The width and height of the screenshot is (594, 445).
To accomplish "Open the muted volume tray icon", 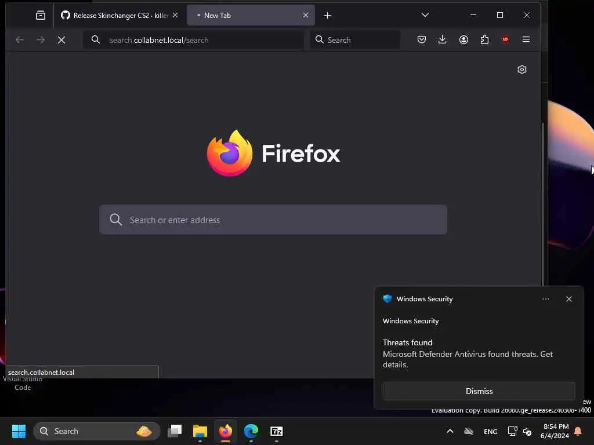I will coord(527,431).
